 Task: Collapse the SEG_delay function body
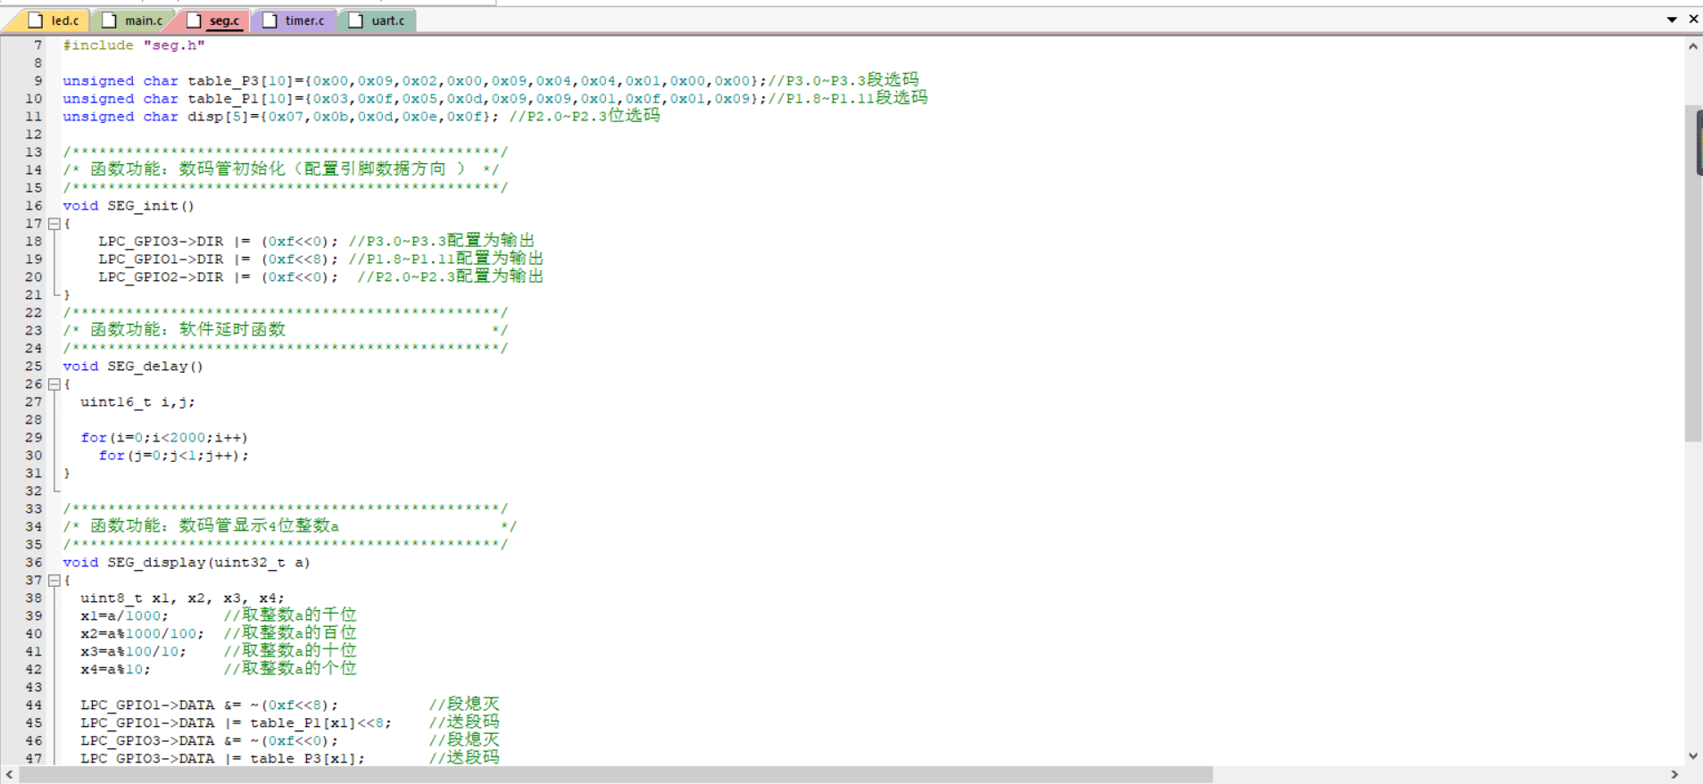(x=54, y=384)
